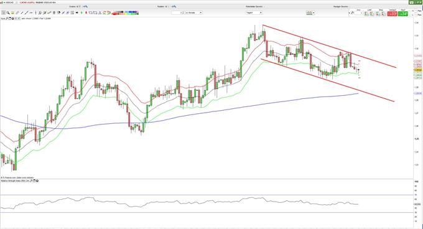Open the wrench settings on RSI panel
423x229 pixels.
click(31, 180)
